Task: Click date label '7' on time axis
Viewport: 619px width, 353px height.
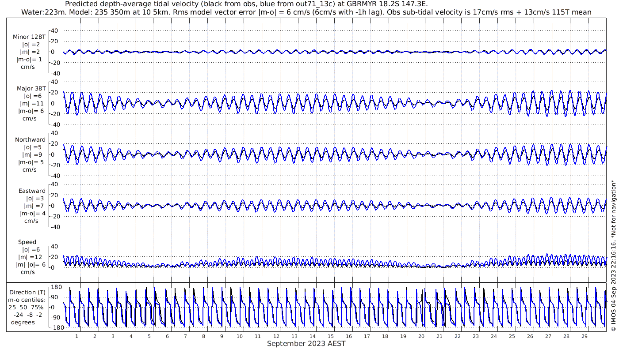Action: (185, 336)
